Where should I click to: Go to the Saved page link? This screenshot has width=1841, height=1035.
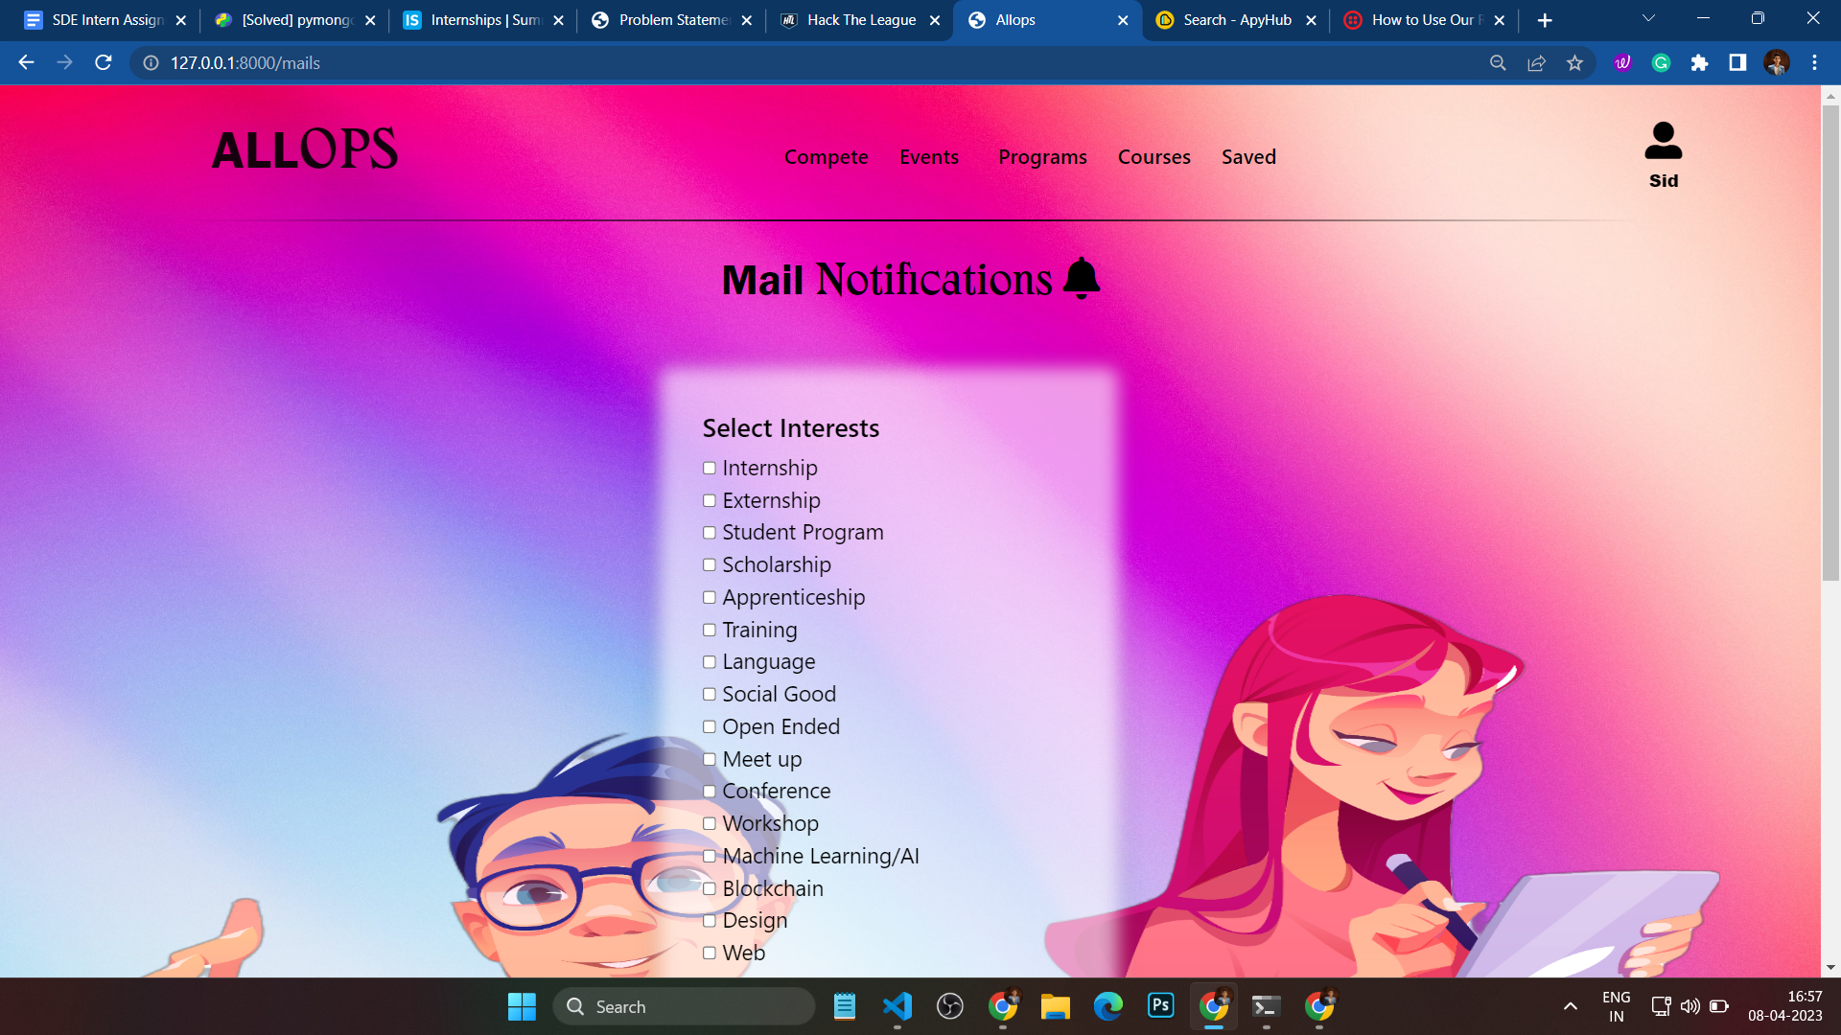tap(1248, 157)
